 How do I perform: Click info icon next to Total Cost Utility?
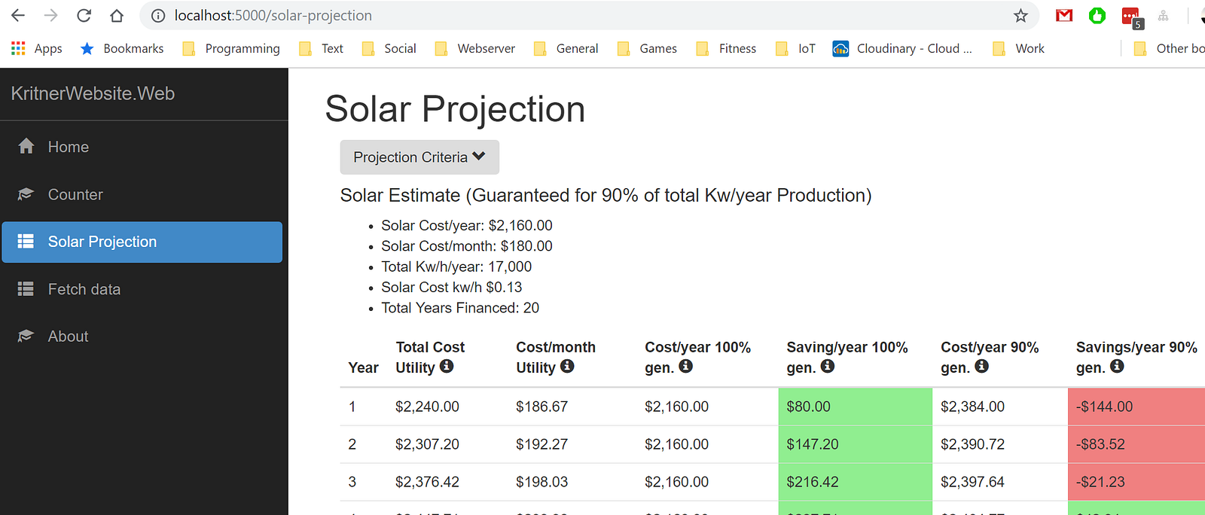447,366
